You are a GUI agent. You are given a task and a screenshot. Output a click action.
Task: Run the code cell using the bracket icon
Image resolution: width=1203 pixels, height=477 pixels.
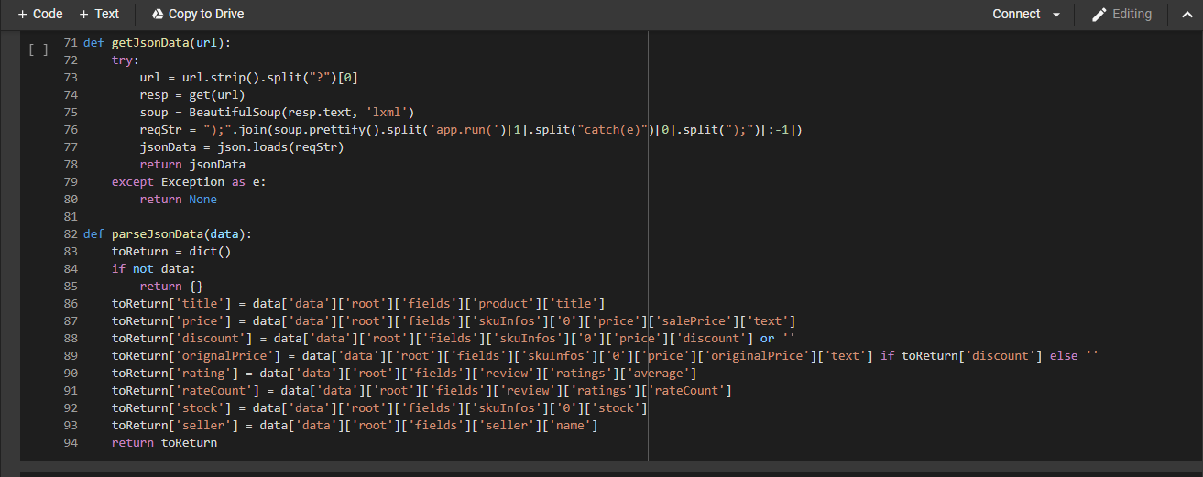38,49
